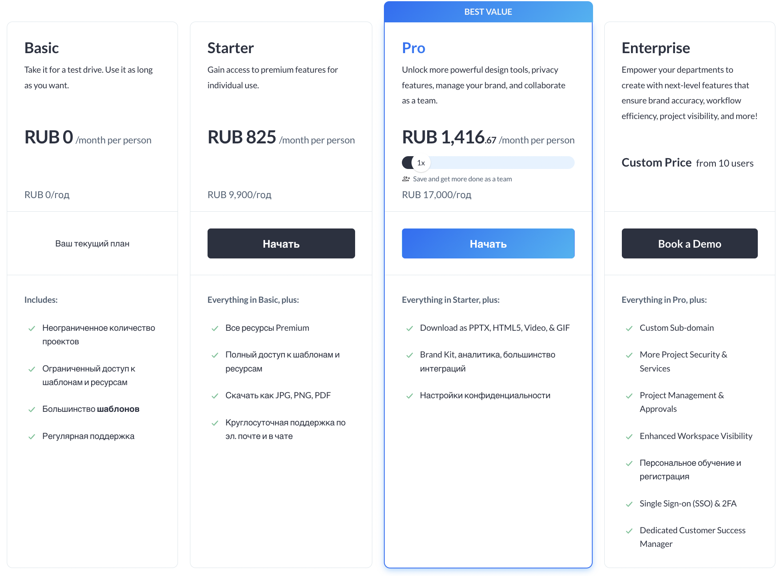779x576 pixels.
Task: Click the "Save and get more done as a team" text
Action: tap(462, 179)
